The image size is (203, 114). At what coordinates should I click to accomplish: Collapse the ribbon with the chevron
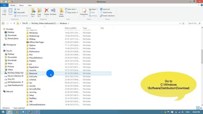[199, 5]
